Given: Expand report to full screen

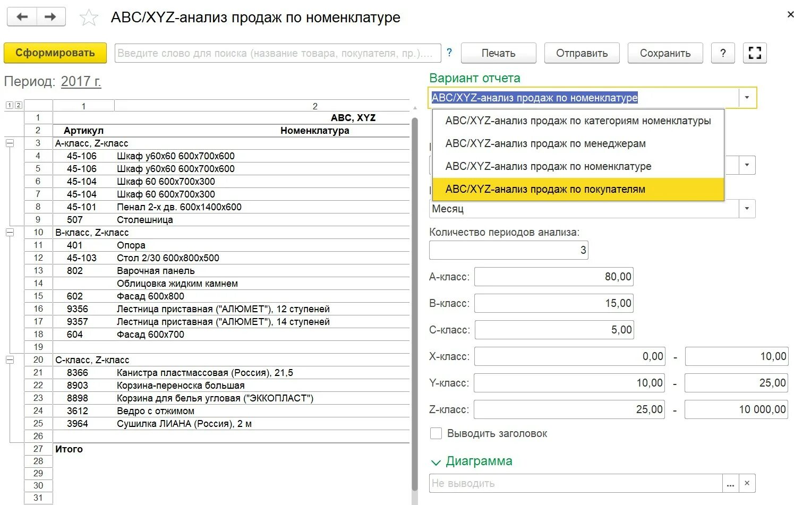Looking at the screenshot, I should (755, 53).
